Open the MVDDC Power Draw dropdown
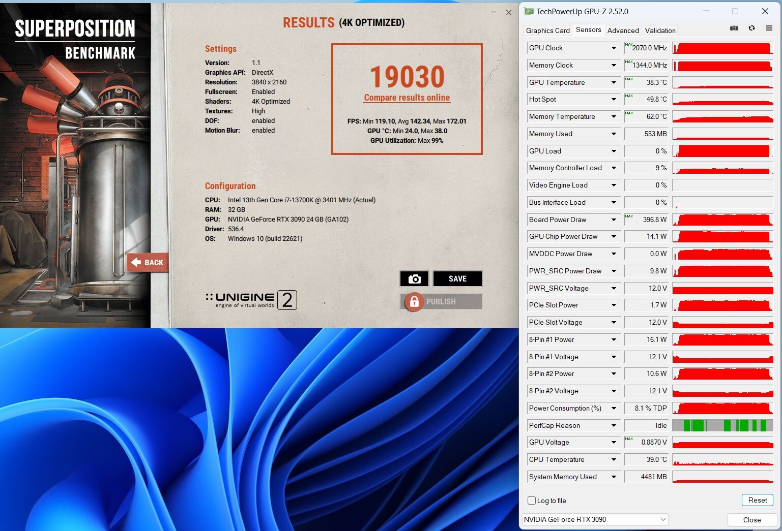Image resolution: width=782 pixels, height=531 pixels. click(614, 254)
